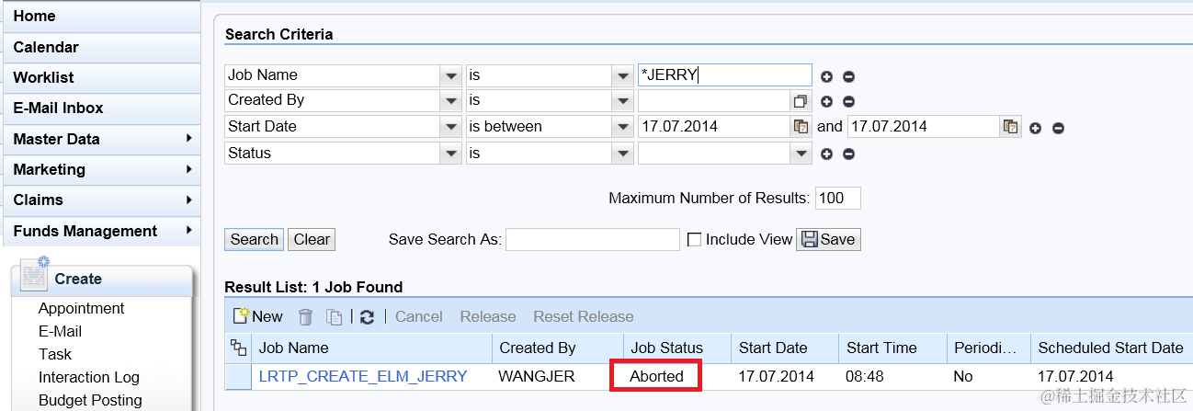Image resolution: width=1193 pixels, height=411 pixels.
Task: Create a new Appointment
Action: (82, 308)
